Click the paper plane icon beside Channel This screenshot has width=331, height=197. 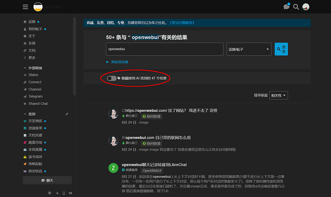(25, 89)
